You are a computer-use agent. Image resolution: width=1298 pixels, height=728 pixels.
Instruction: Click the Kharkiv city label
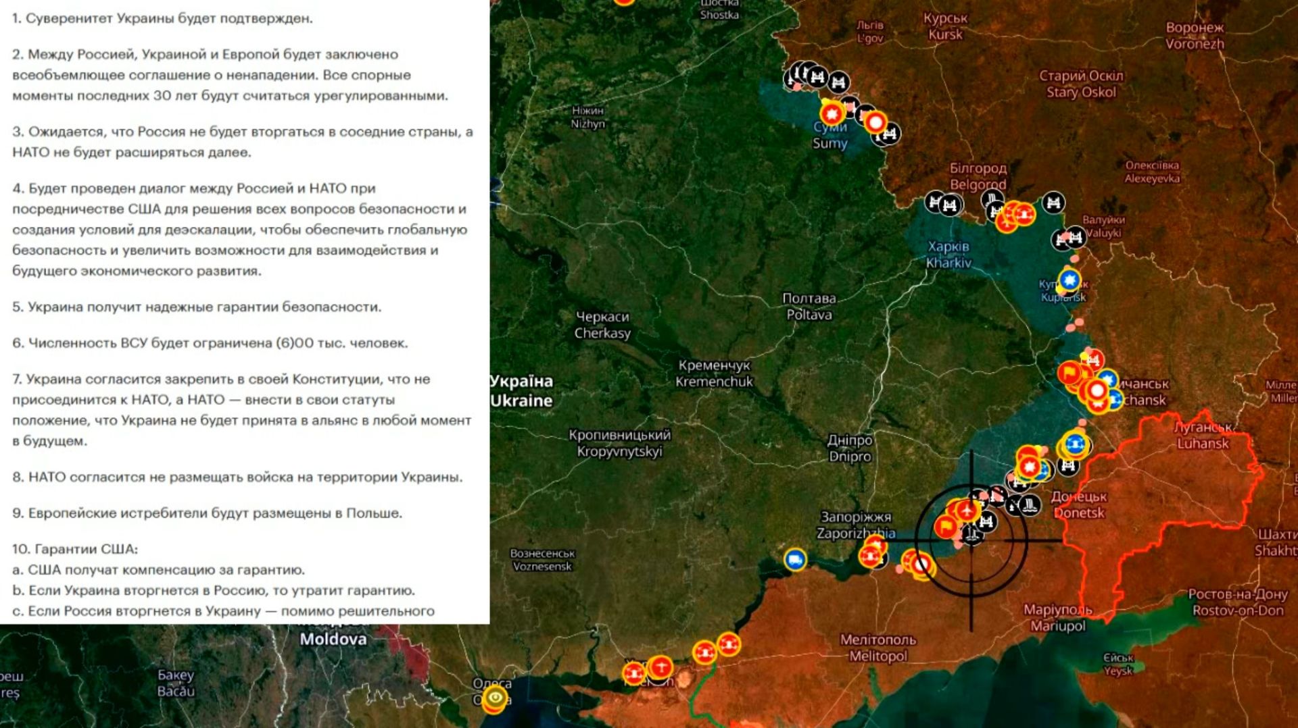(x=948, y=255)
